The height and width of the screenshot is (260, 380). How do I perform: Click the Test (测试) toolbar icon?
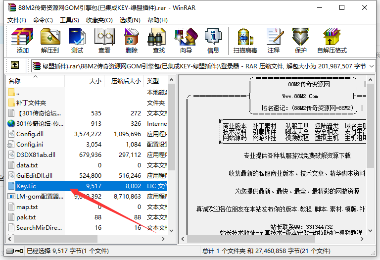(x=77, y=37)
